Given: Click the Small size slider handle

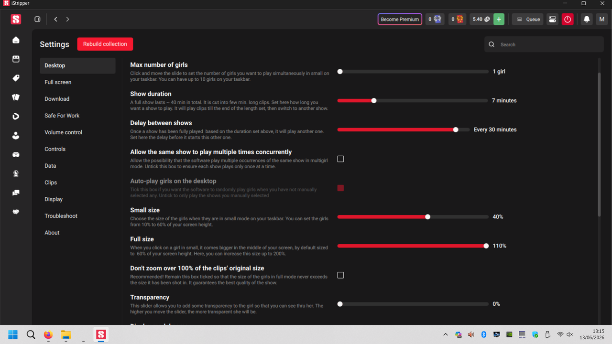Looking at the screenshot, I should click(428, 217).
